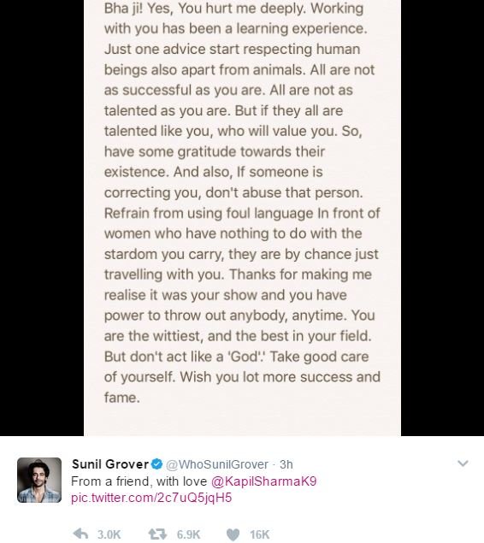The image size is (484, 543).
Task: Open tweet options chevron menu
Action: [x=463, y=463]
